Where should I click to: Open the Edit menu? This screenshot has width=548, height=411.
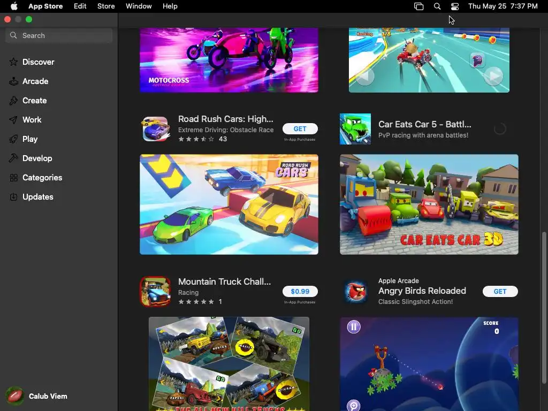(80, 6)
